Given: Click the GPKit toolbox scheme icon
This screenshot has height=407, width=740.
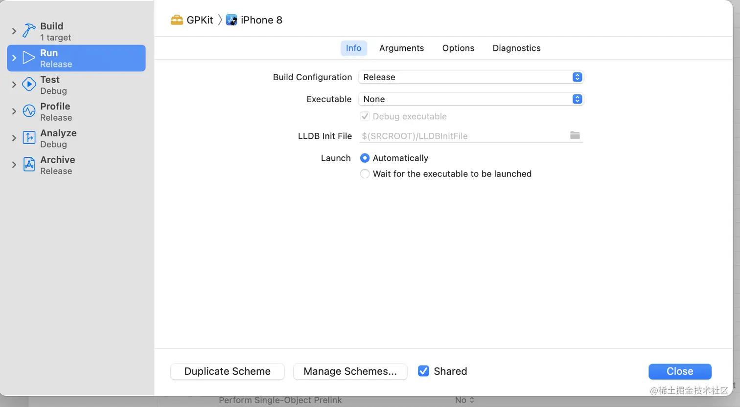Looking at the screenshot, I should point(177,20).
